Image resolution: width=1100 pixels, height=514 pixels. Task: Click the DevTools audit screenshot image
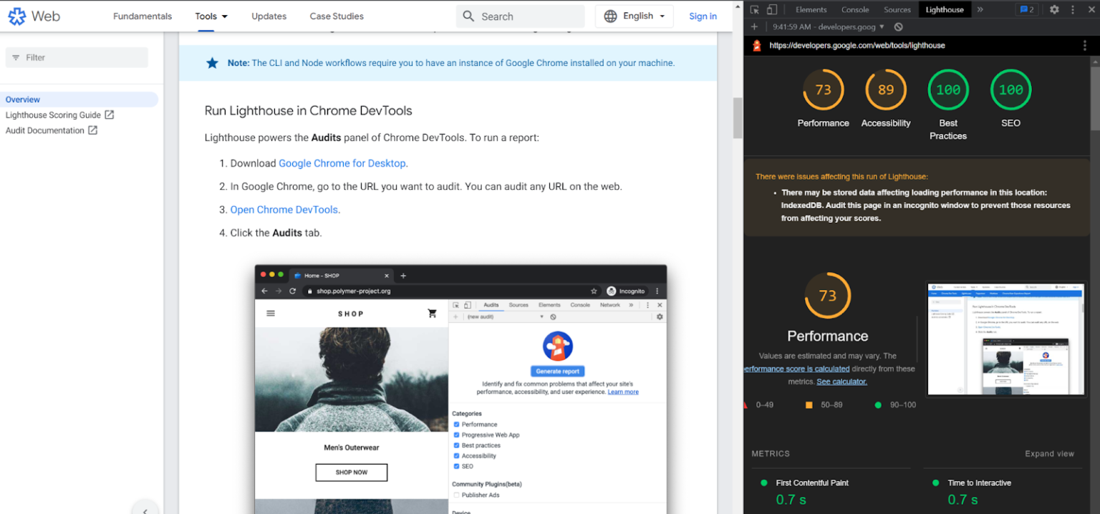pos(460,389)
